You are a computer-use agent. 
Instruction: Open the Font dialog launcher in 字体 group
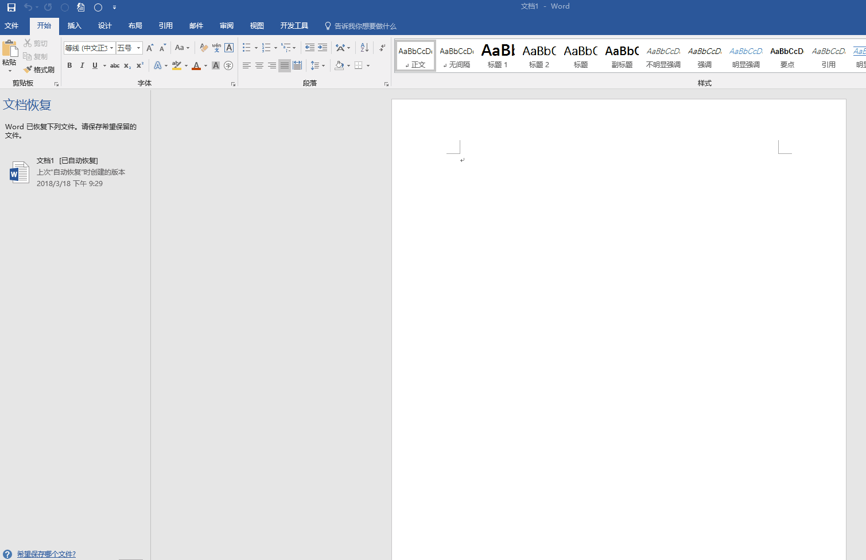233,84
